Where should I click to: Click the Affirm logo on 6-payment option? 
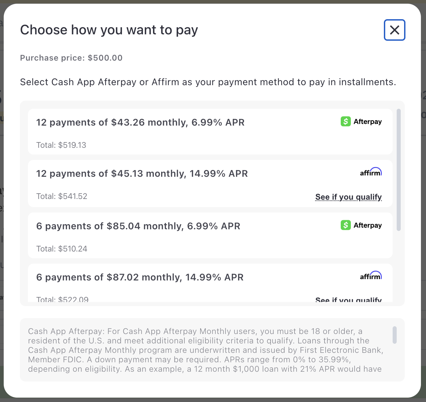pyautogui.click(x=371, y=276)
